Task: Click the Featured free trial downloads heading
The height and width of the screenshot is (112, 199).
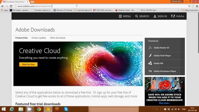Action: coord(38,104)
